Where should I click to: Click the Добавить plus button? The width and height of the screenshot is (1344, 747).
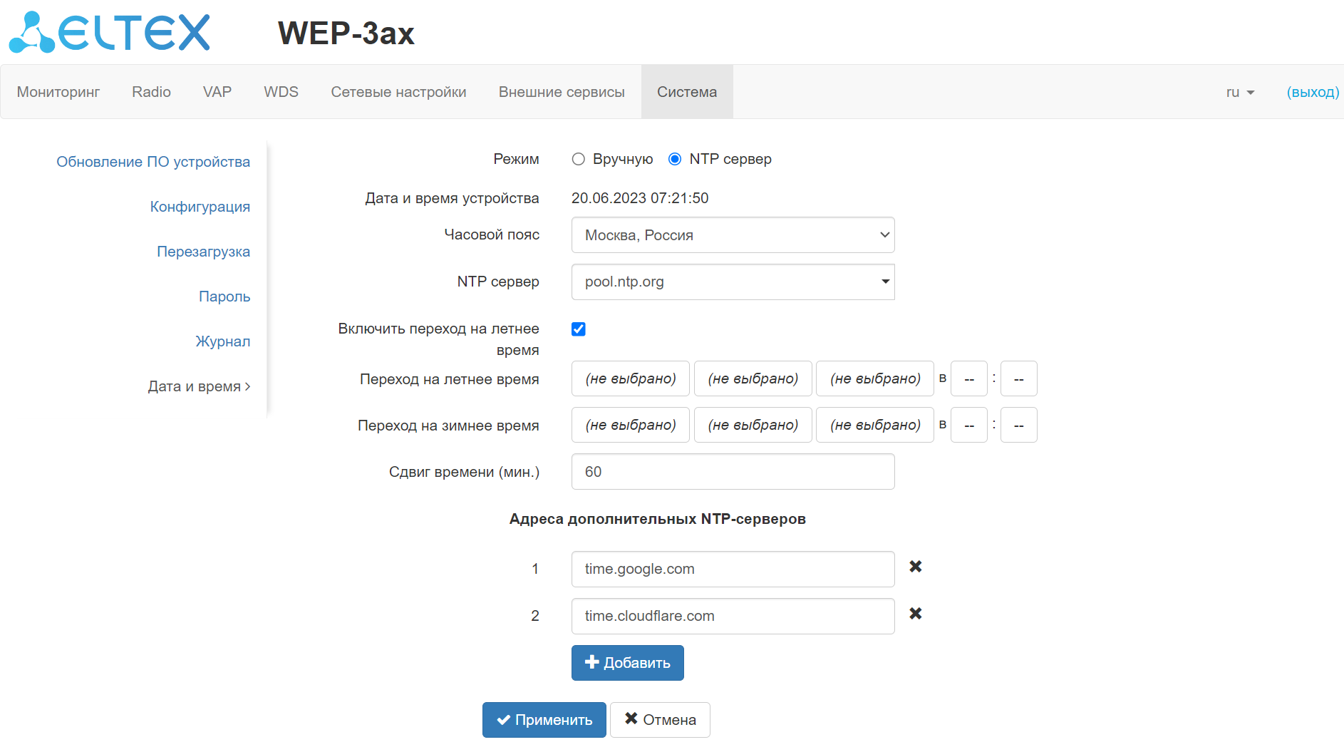(x=627, y=663)
